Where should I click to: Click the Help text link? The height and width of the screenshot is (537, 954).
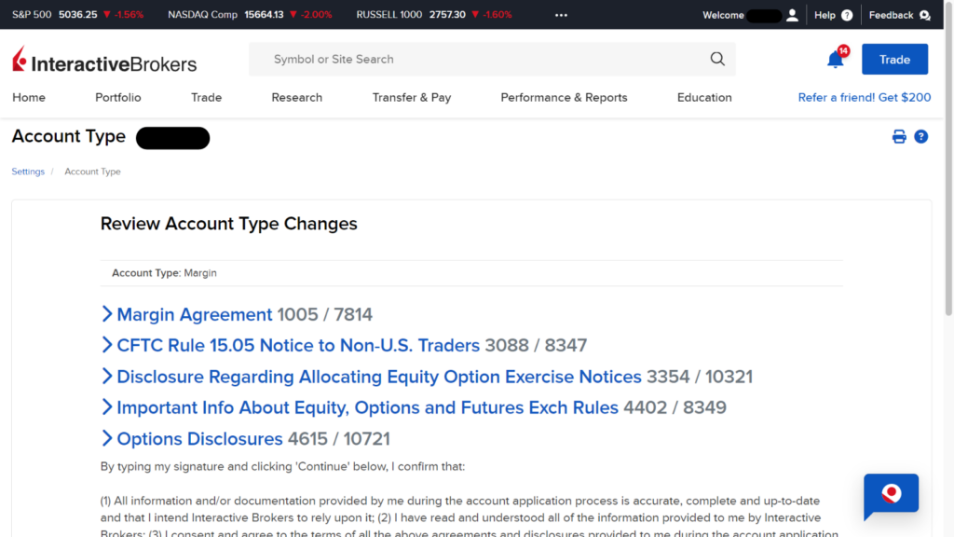[x=825, y=15]
